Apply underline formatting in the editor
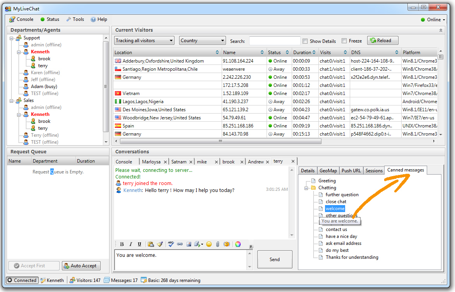The height and width of the screenshot is (292, 455). (x=139, y=244)
